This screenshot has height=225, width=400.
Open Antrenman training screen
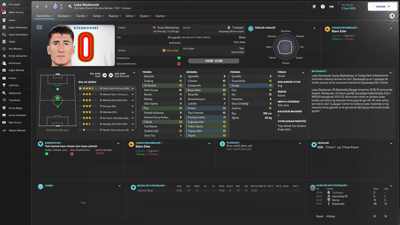tap(14, 63)
